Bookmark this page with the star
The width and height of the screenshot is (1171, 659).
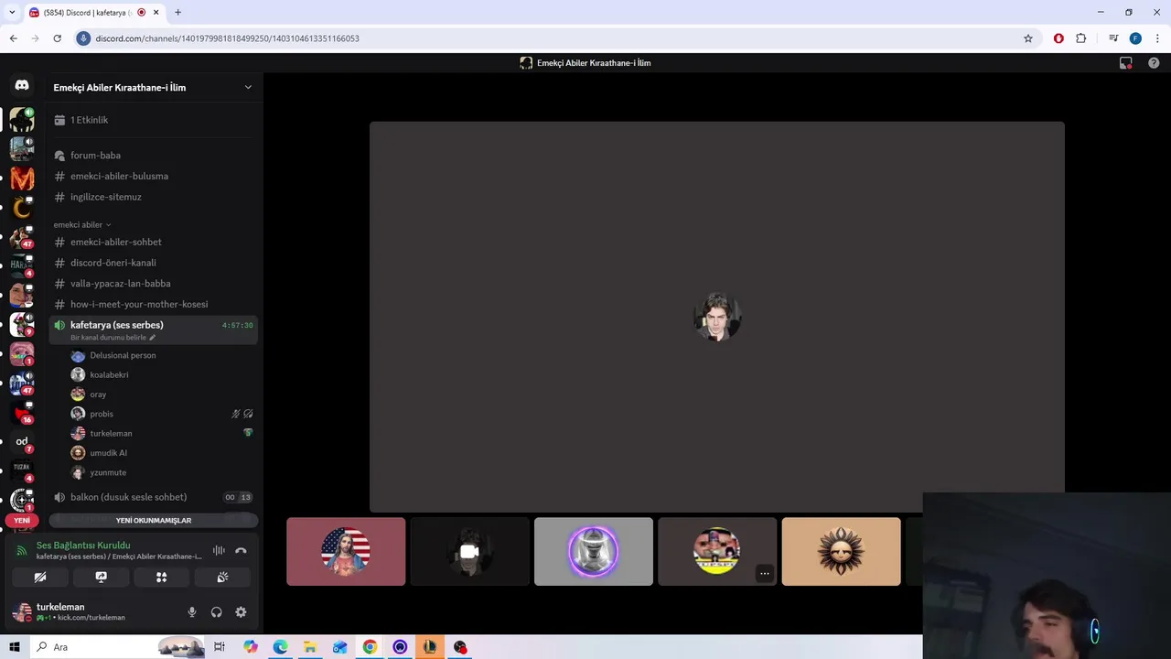tap(1028, 38)
